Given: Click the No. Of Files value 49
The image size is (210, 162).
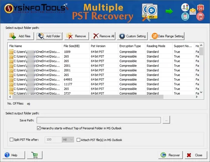Looking at the screenshot, I should [x=28, y=104].
